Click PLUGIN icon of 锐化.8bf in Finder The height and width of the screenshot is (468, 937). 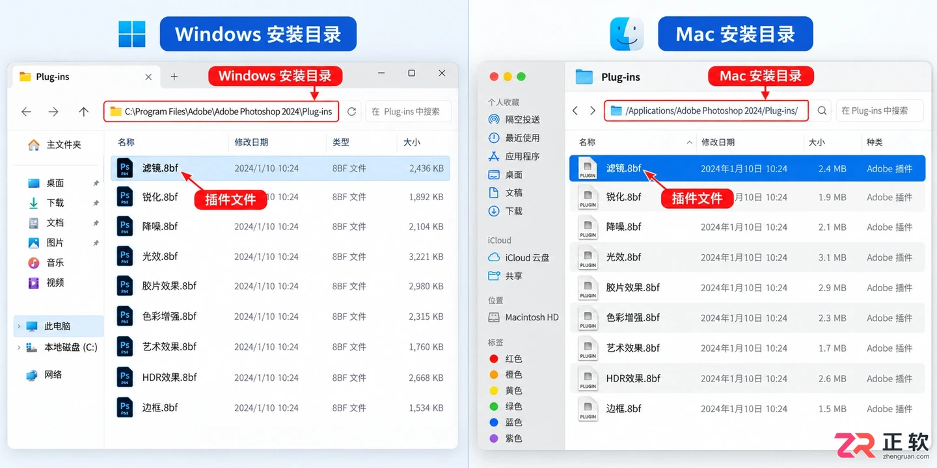[x=588, y=197]
